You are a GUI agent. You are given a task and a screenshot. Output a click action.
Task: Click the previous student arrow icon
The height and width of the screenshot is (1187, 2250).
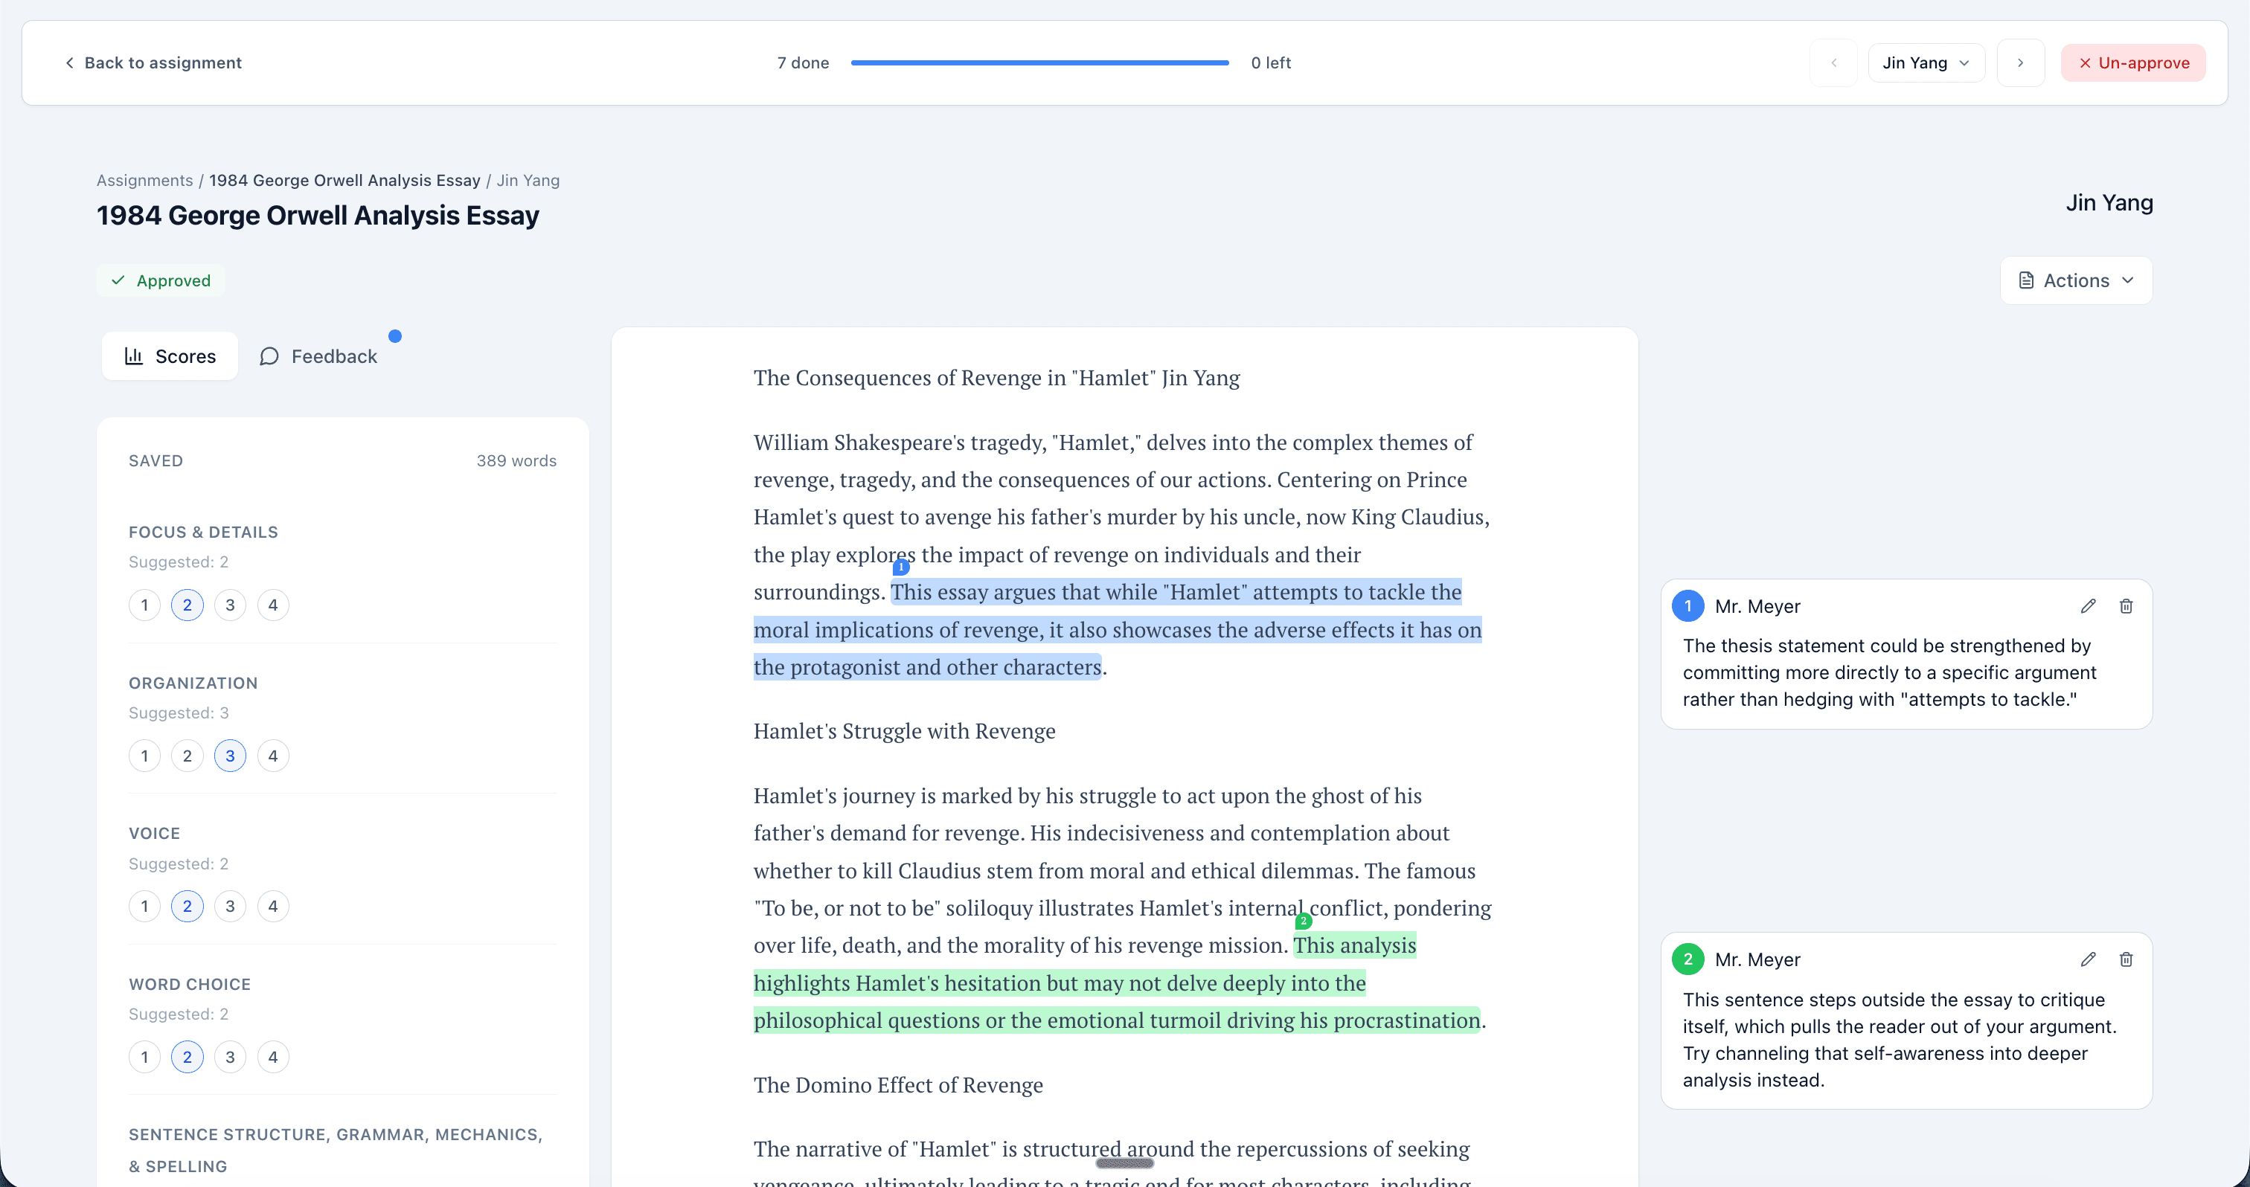pos(1834,62)
